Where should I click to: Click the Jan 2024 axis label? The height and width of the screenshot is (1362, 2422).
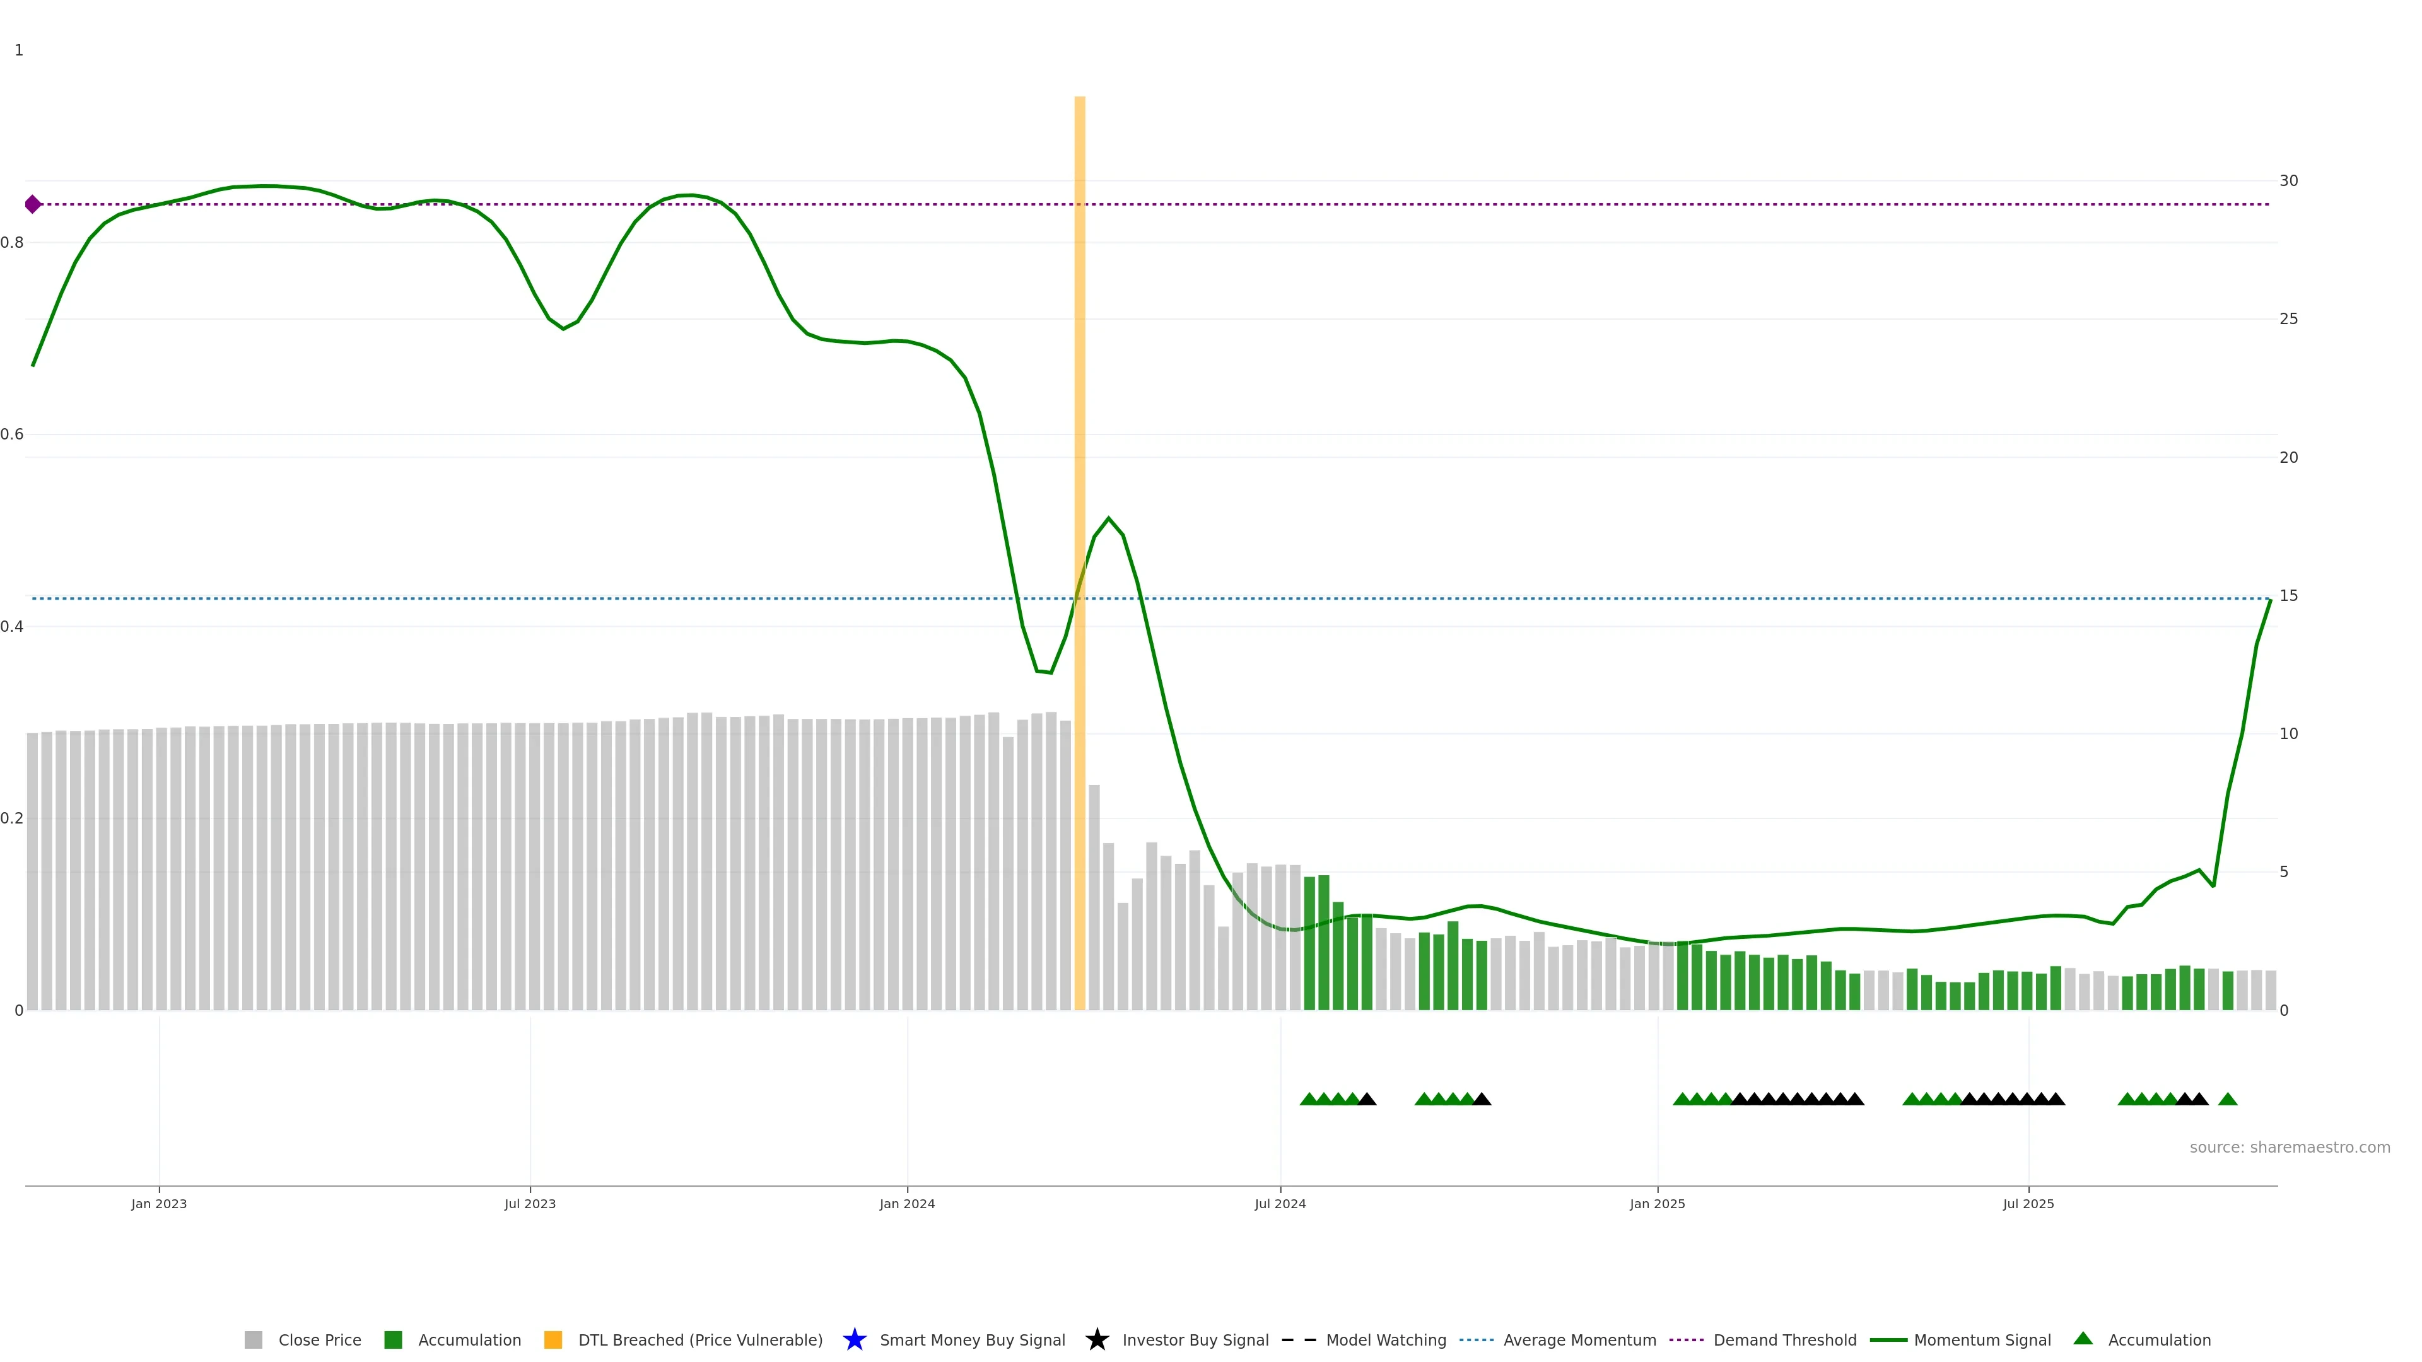tap(906, 1204)
